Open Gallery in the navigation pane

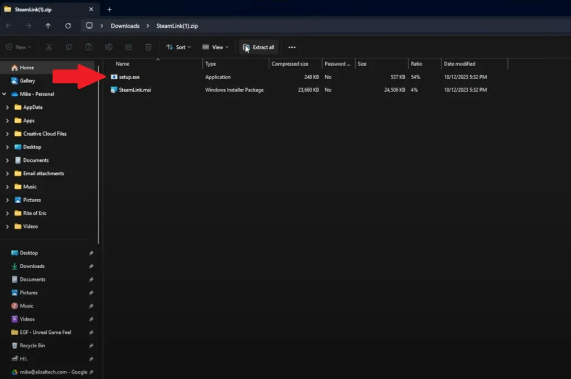pyautogui.click(x=27, y=81)
